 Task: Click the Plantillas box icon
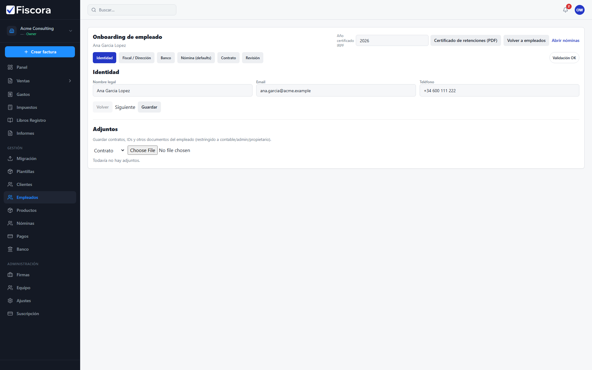[x=10, y=171]
